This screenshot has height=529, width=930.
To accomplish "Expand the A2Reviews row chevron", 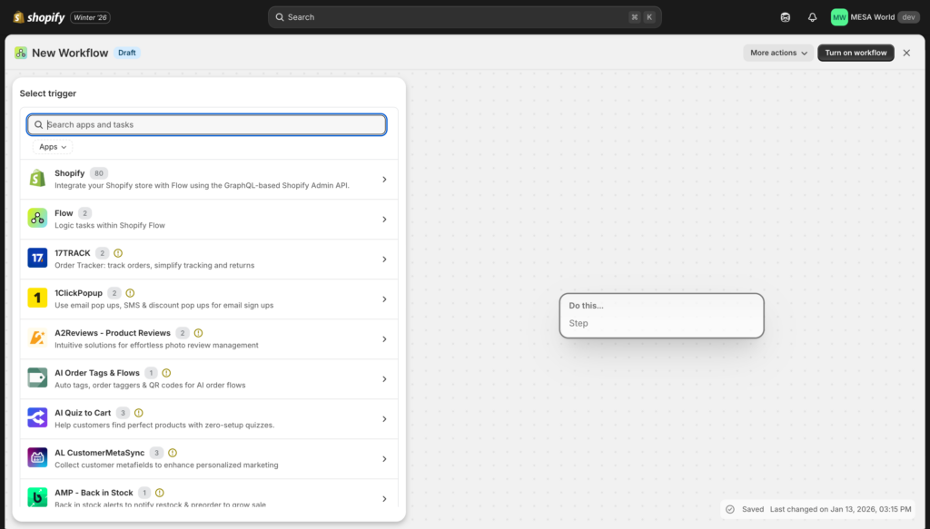I will coord(384,338).
